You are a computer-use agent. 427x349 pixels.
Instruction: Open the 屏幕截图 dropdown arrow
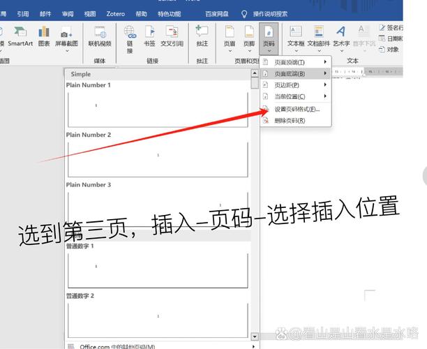(67, 51)
